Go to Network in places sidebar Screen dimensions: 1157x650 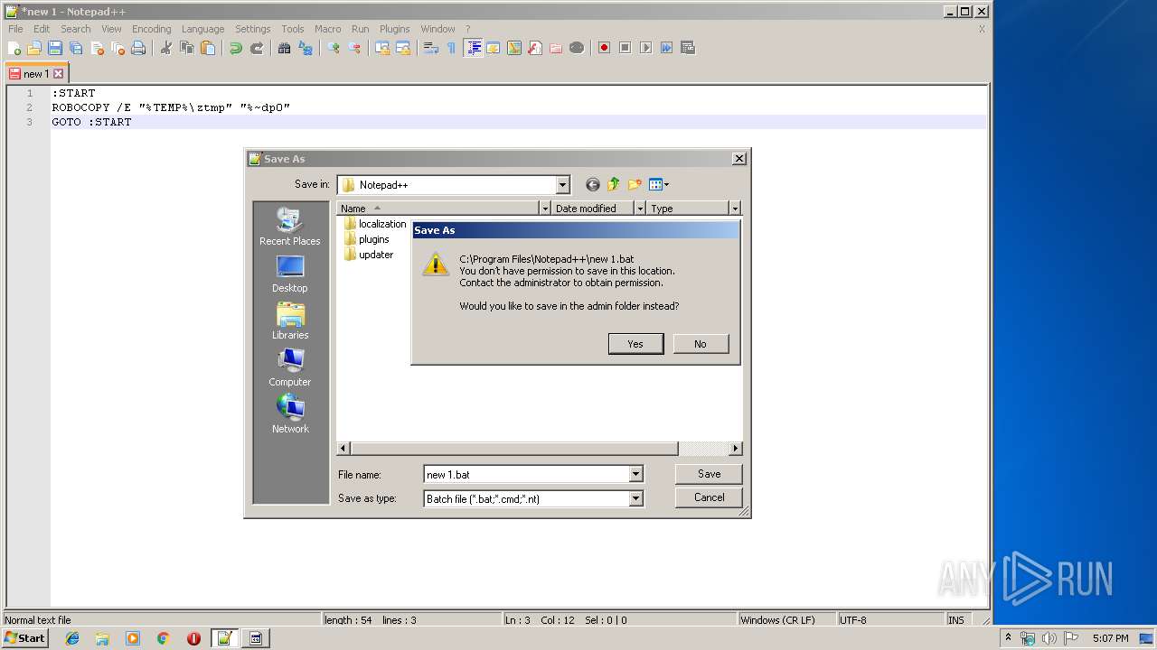[289, 414]
